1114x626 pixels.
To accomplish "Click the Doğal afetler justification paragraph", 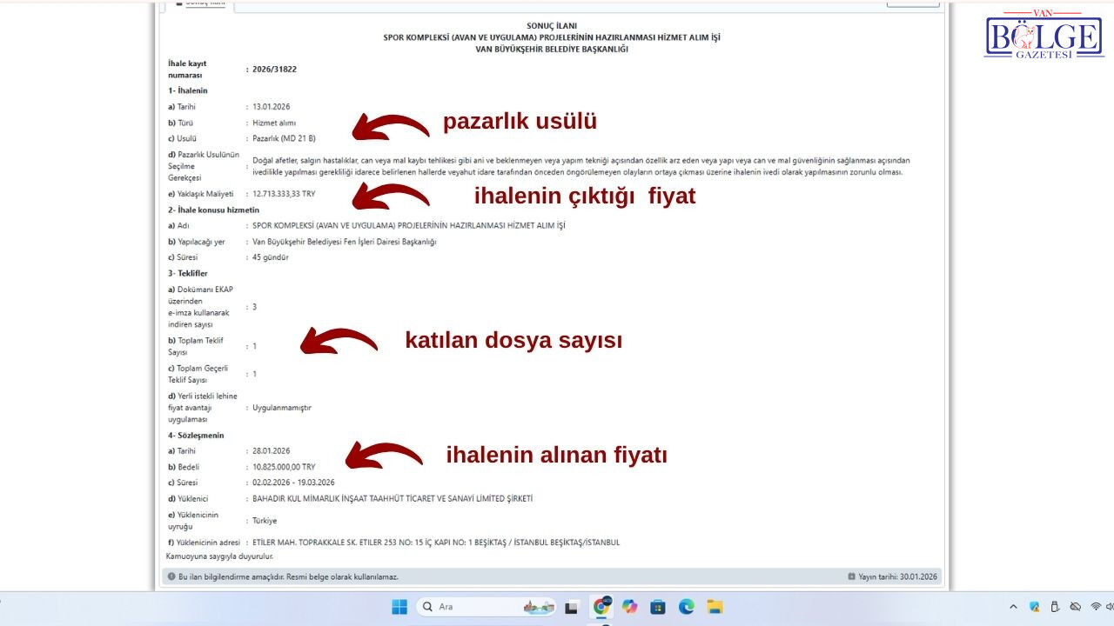I will click(580, 166).
